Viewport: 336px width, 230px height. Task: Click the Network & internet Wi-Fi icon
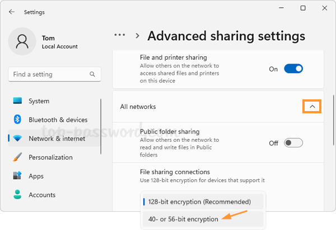tap(17, 138)
